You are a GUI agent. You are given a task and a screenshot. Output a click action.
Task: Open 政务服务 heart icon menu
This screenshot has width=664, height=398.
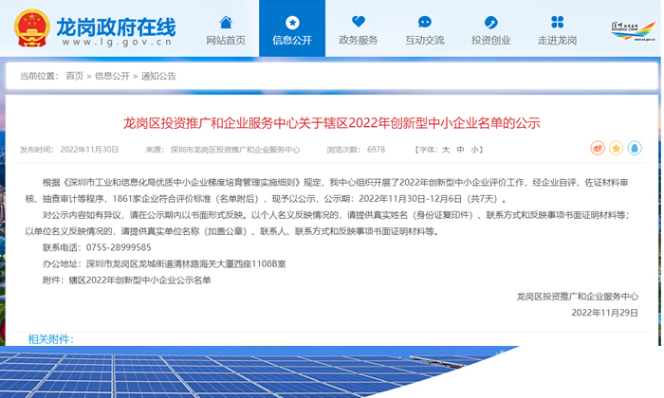tap(358, 28)
